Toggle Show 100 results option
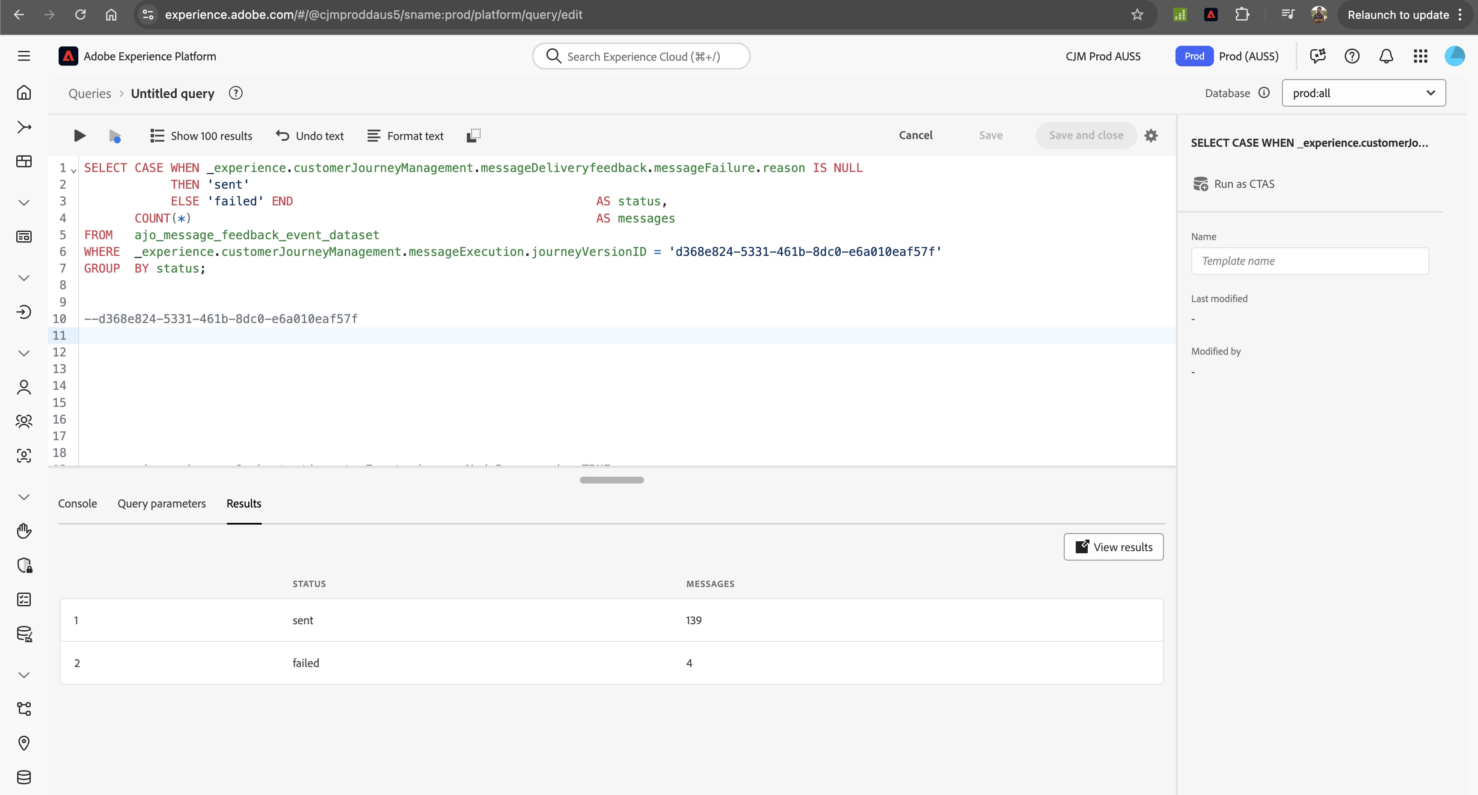The width and height of the screenshot is (1478, 795). tap(201, 136)
